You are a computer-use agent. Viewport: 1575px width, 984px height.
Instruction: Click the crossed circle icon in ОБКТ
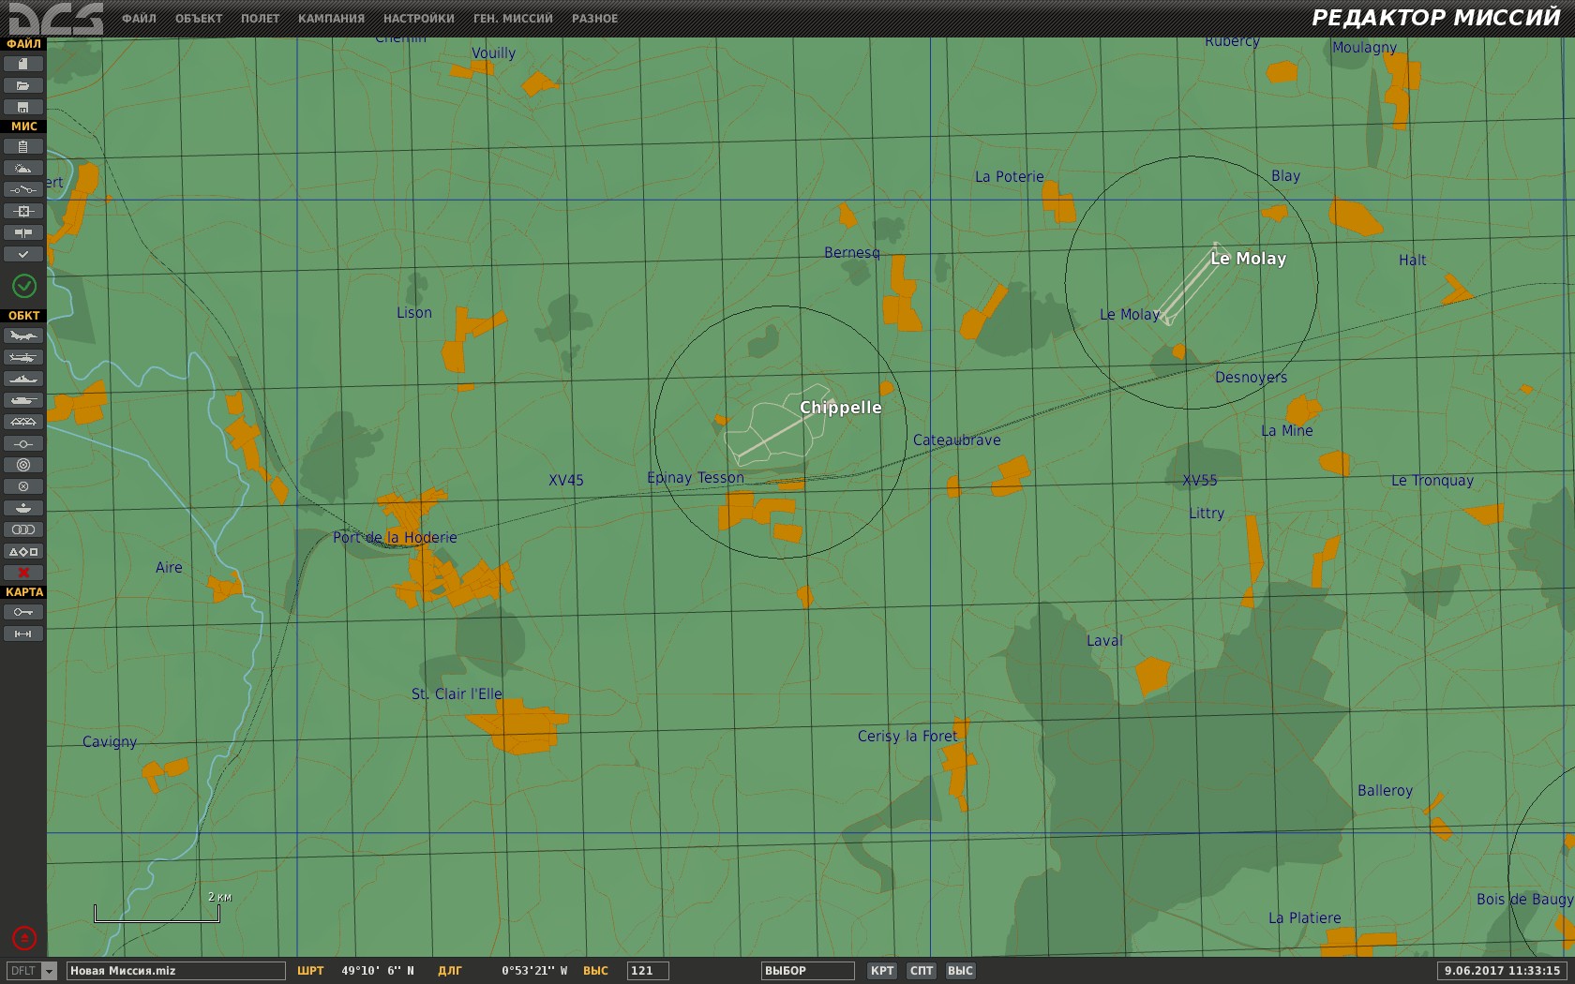coord(23,486)
